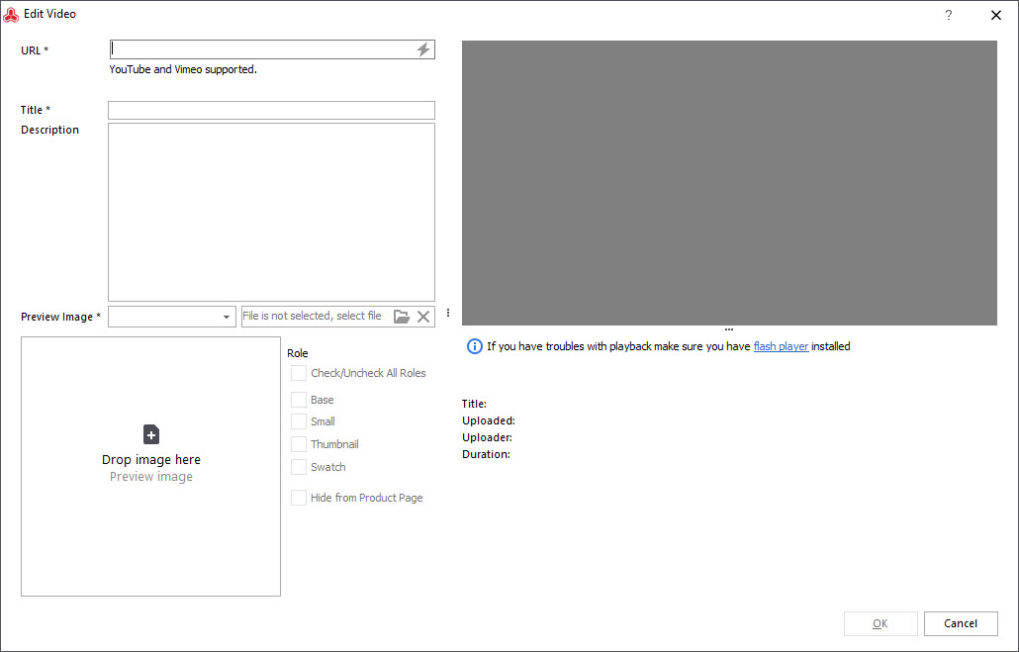Click the 'Role' section label
Viewport: 1019px width, 652px height.
(298, 353)
